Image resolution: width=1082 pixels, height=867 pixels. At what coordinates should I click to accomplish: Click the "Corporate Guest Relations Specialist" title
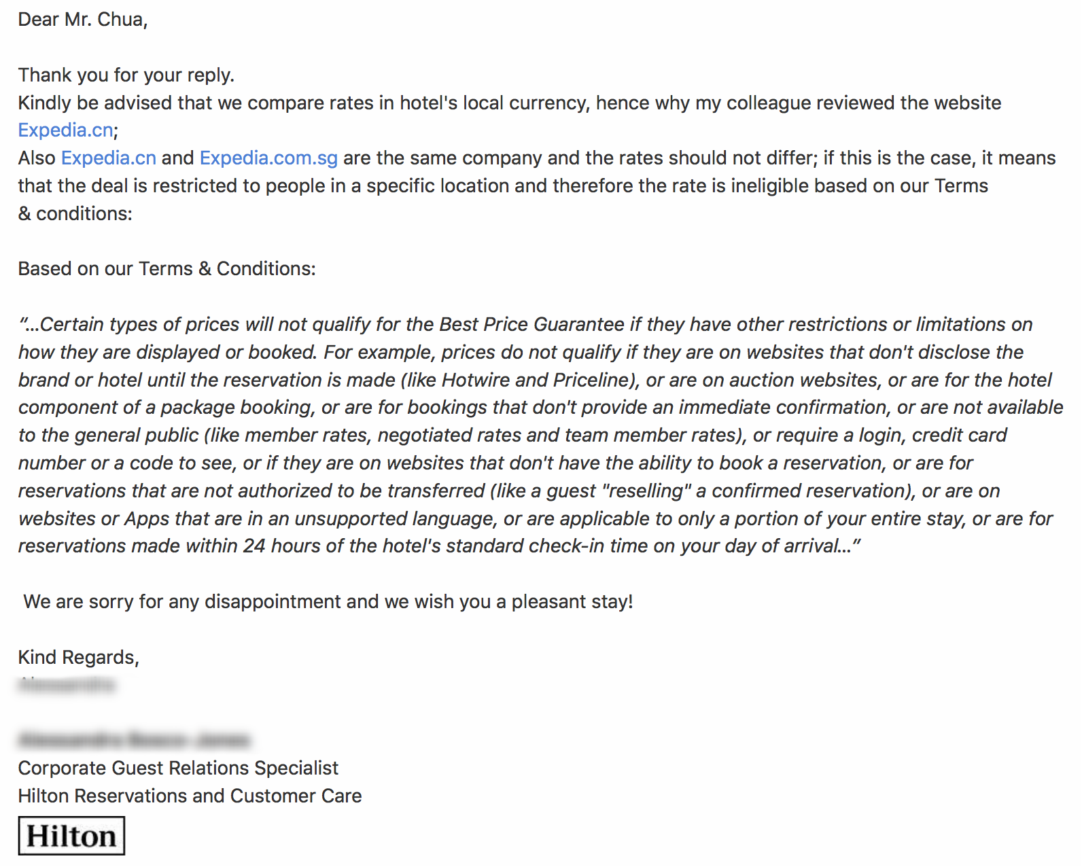tap(178, 768)
